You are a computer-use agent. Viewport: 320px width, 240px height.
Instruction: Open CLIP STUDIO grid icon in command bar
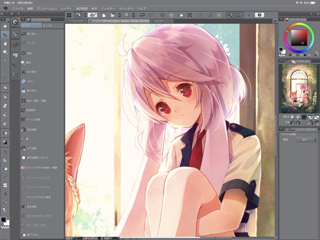point(69,15)
